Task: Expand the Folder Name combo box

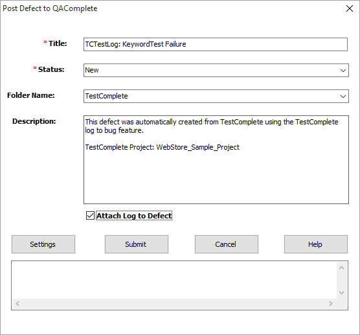Action: [216, 96]
